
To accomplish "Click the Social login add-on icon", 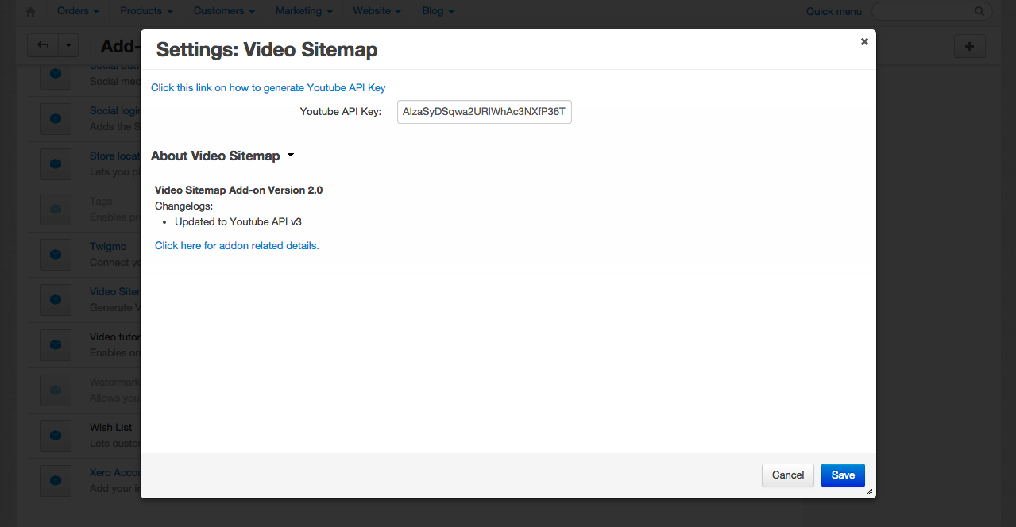I will [x=56, y=119].
